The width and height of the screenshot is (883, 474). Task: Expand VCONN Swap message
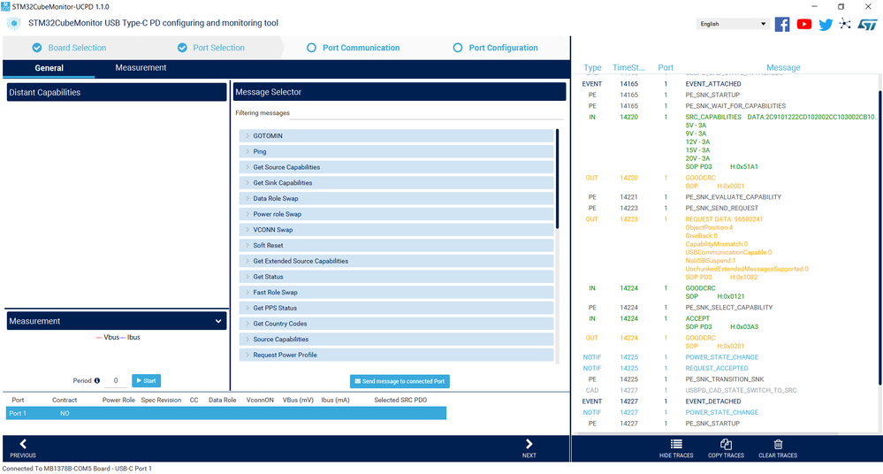(x=396, y=230)
